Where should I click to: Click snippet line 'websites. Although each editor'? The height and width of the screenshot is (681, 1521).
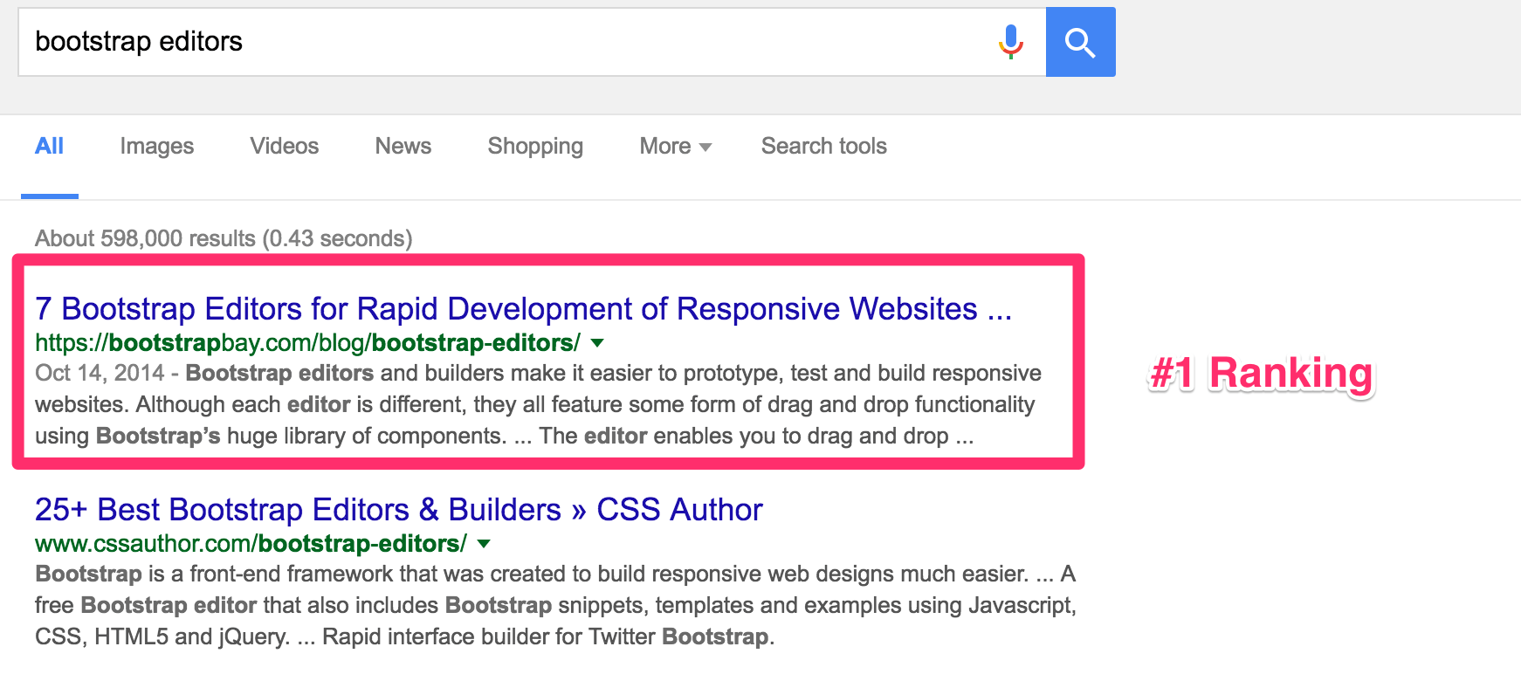point(534,405)
